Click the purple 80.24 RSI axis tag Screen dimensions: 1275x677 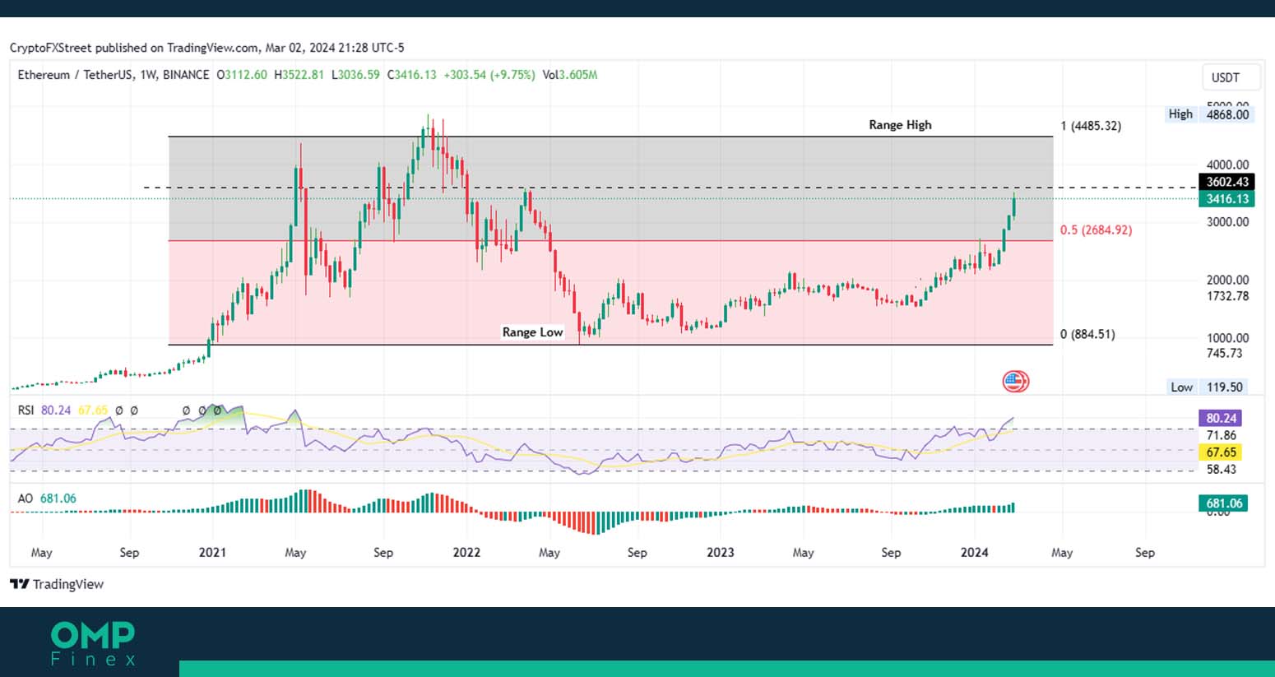click(x=1221, y=419)
